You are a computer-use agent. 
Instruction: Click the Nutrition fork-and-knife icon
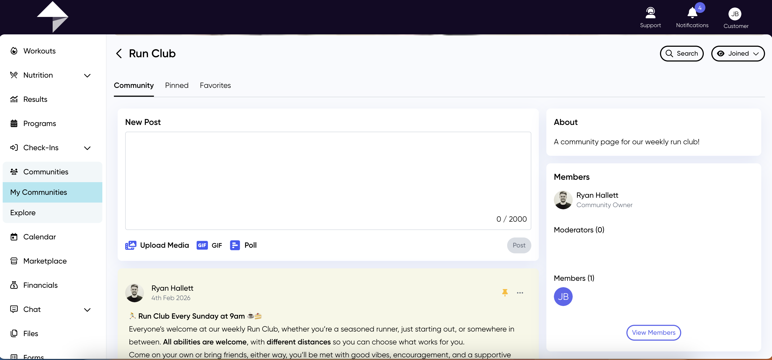(14, 75)
